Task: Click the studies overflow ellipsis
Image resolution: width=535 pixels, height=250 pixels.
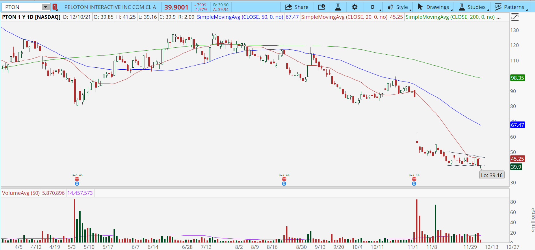Action: pos(499,17)
